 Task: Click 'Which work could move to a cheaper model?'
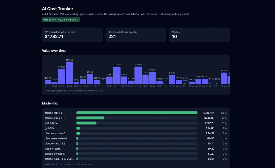tap(68, 164)
